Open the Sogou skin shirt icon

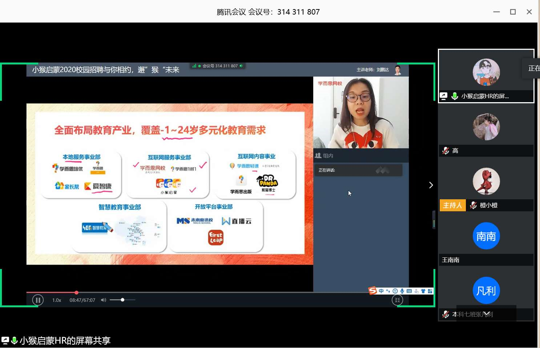[x=423, y=291]
